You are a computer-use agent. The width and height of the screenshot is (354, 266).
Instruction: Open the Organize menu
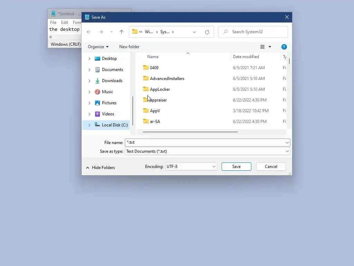[98, 47]
